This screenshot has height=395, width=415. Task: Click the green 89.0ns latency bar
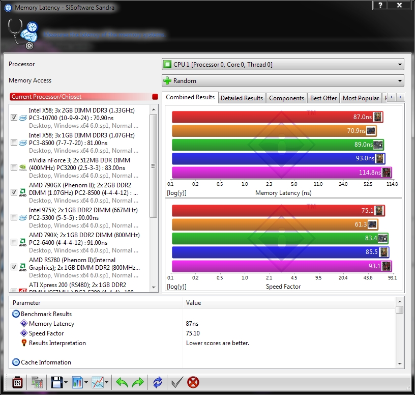click(x=278, y=145)
